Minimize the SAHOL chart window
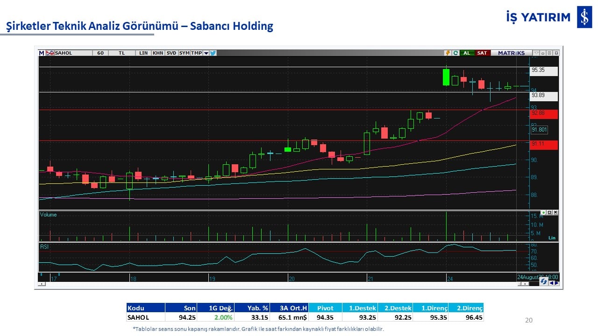598x336 pixels. pos(543,53)
